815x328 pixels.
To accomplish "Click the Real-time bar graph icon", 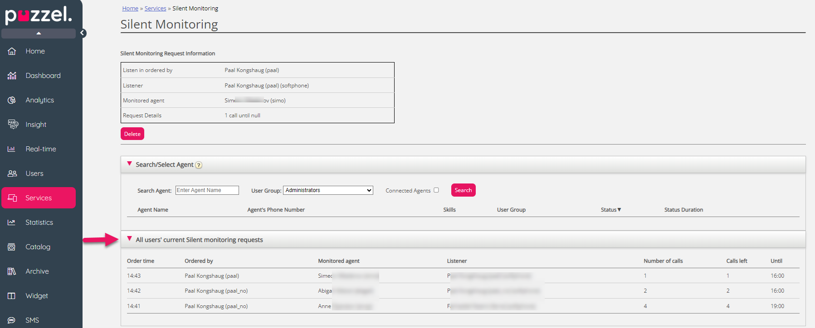I will click(x=12, y=149).
